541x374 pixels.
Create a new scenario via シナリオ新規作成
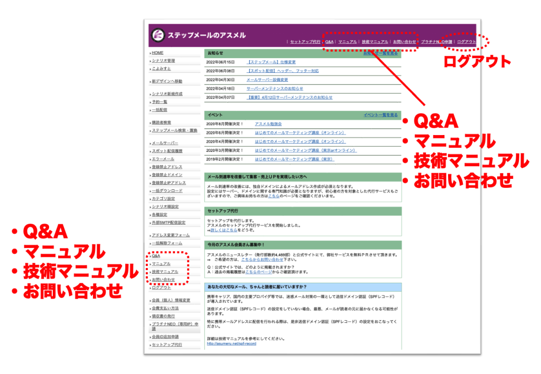(x=167, y=94)
